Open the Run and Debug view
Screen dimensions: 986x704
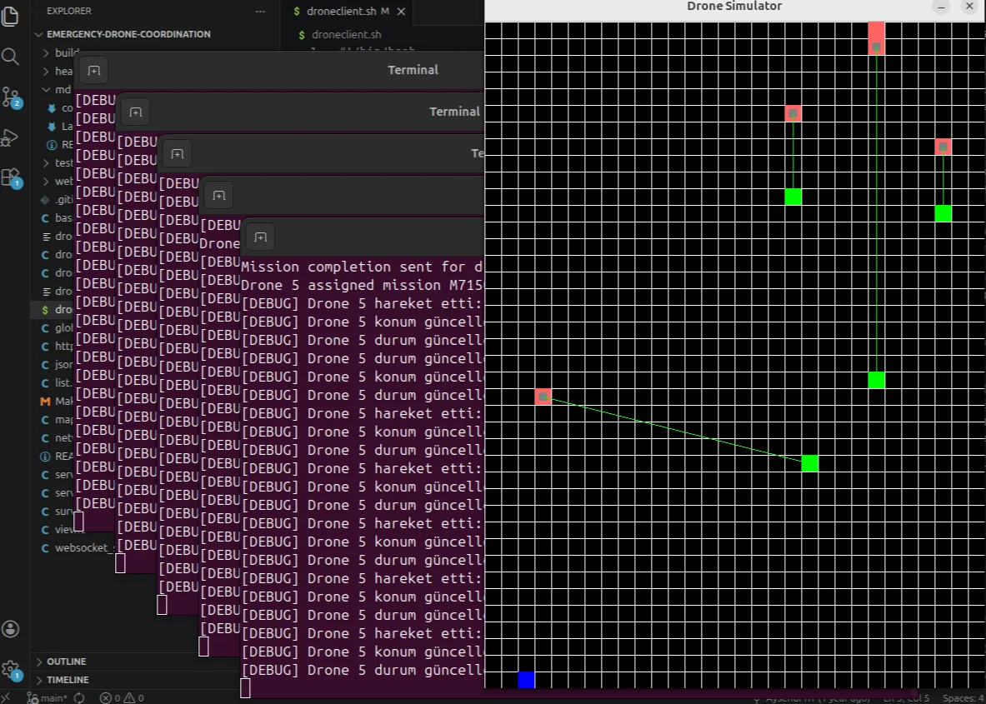[x=10, y=137]
